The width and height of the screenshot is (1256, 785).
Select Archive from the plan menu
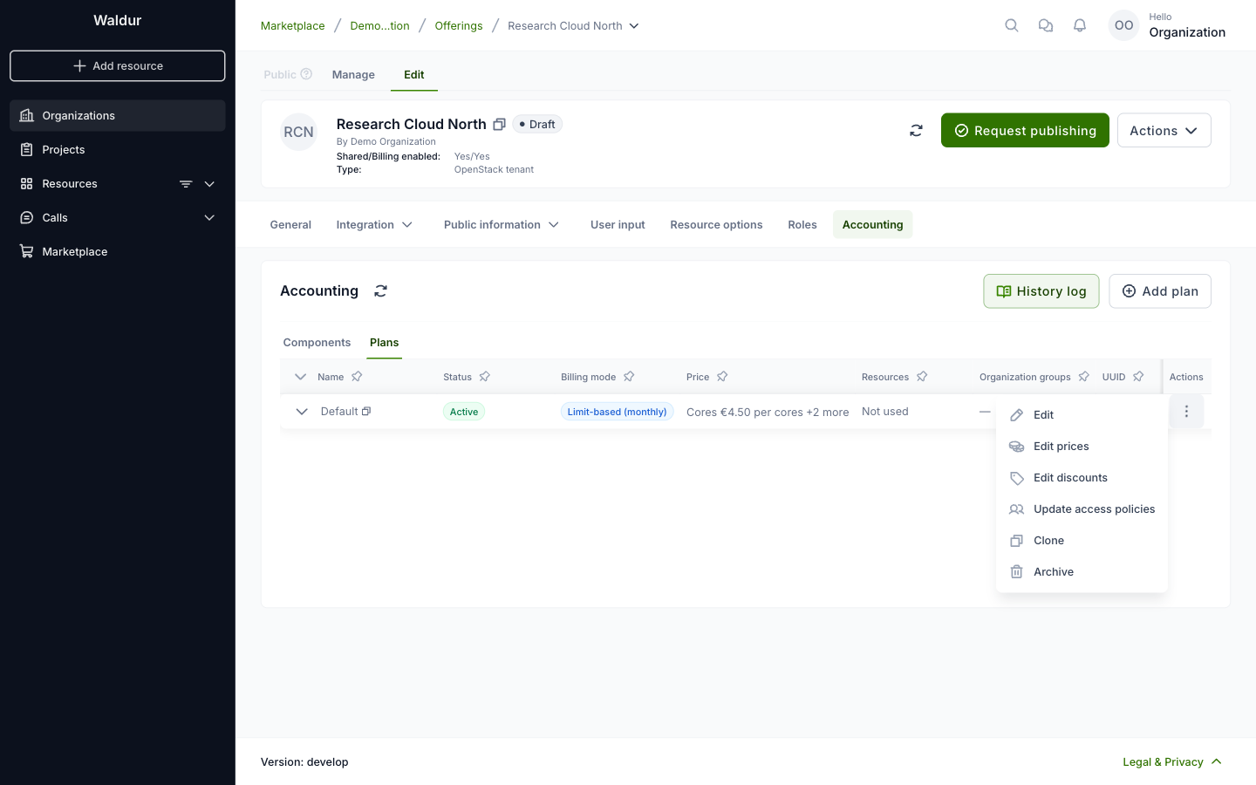(1082, 571)
